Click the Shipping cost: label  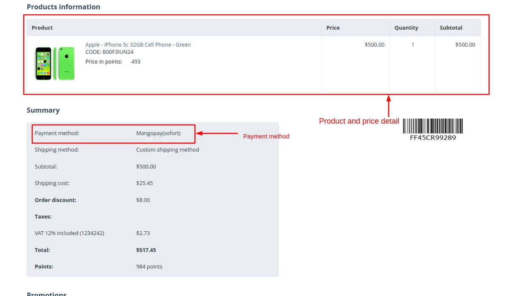pyautogui.click(x=52, y=183)
